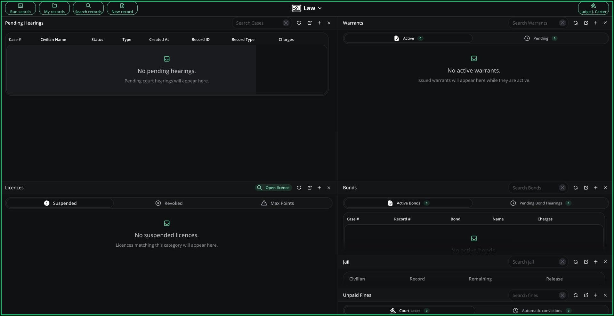Open the Automatic convictions tab
The width and height of the screenshot is (614, 316).
tap(542, 311)
